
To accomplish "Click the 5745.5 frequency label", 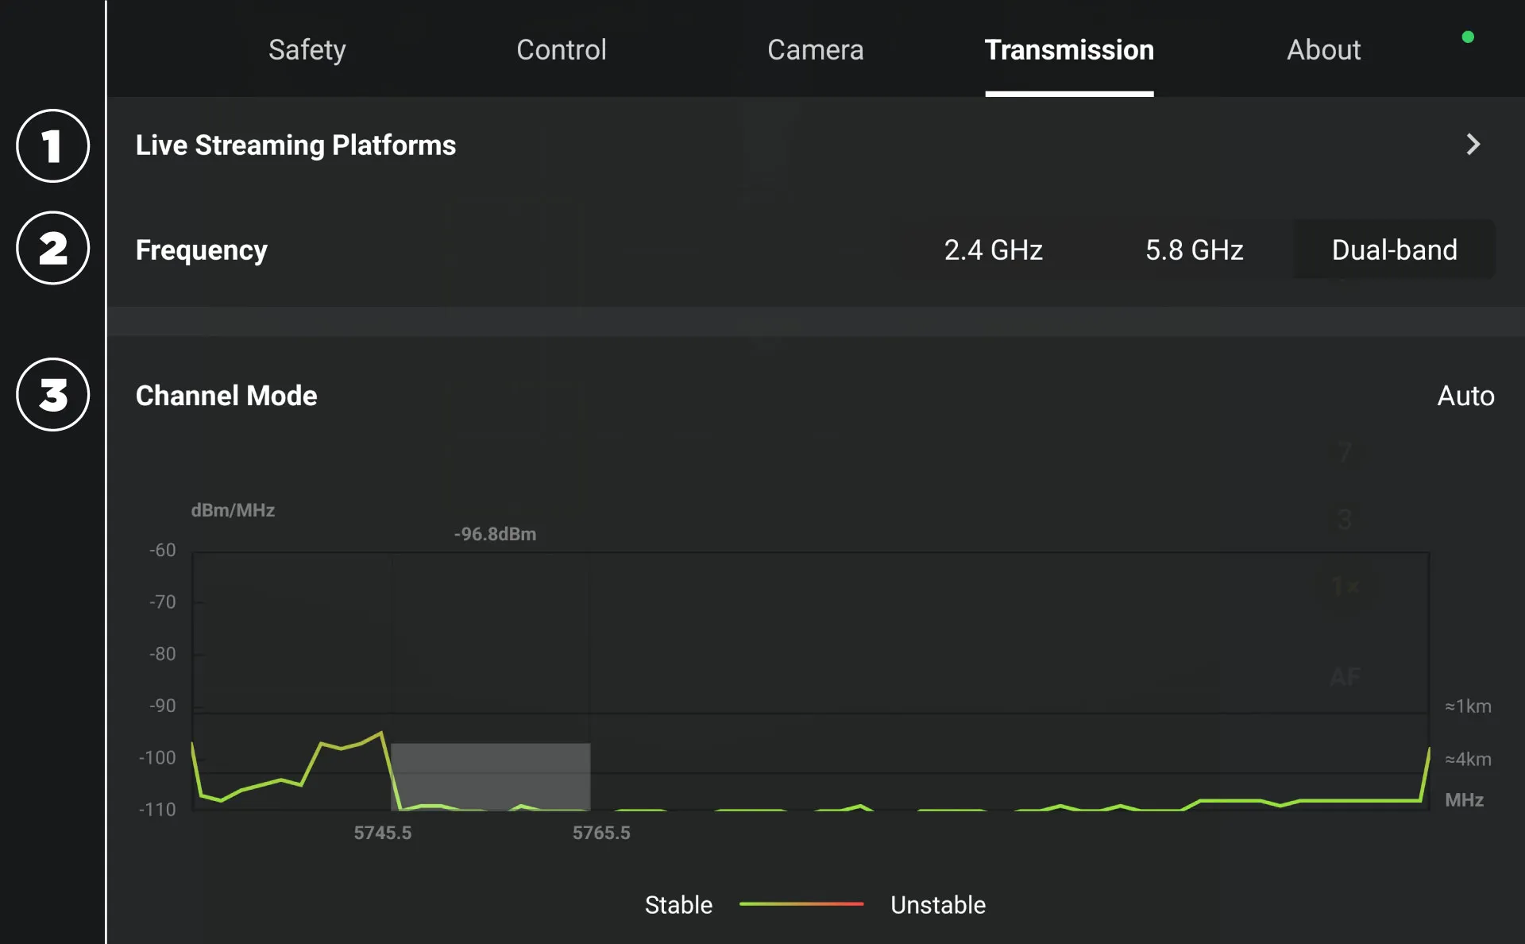I will coord(382,833).
